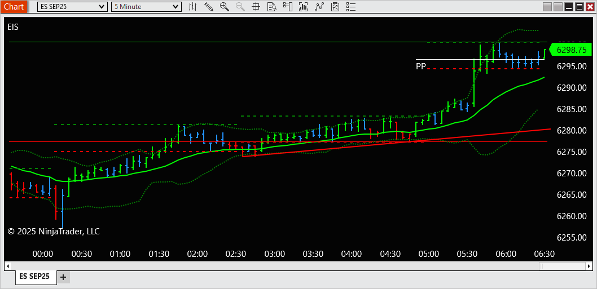Click the 6295.00 price axis label

[572, 66]
